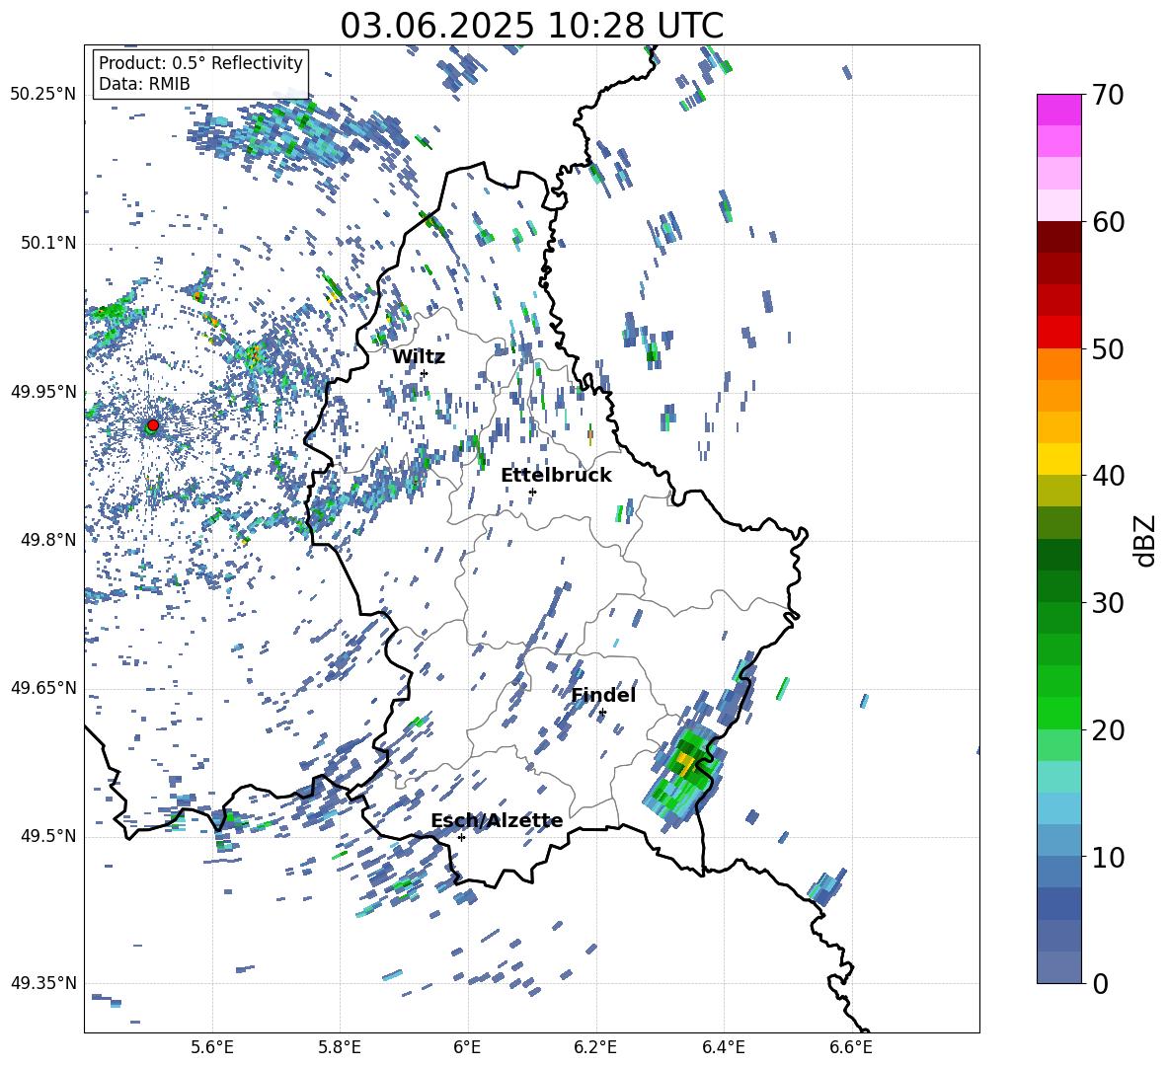The height and width of the screenshot is (1067, 1169).
Task: Click the Esch/Alzette city label
Action: click(x=497, y=821)
